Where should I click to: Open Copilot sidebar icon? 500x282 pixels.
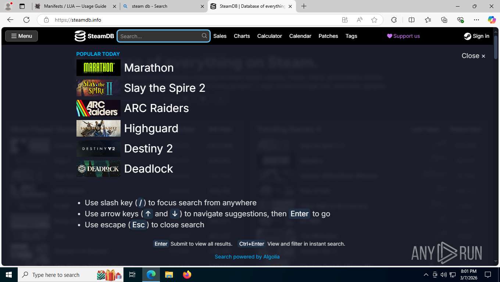pos(492,20)
